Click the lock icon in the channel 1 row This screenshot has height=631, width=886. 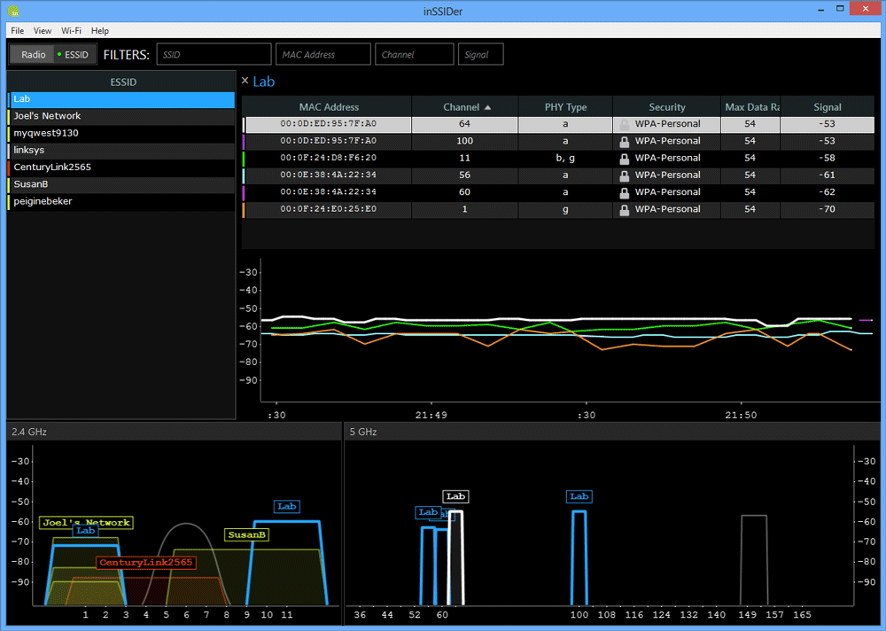(625, 210)
